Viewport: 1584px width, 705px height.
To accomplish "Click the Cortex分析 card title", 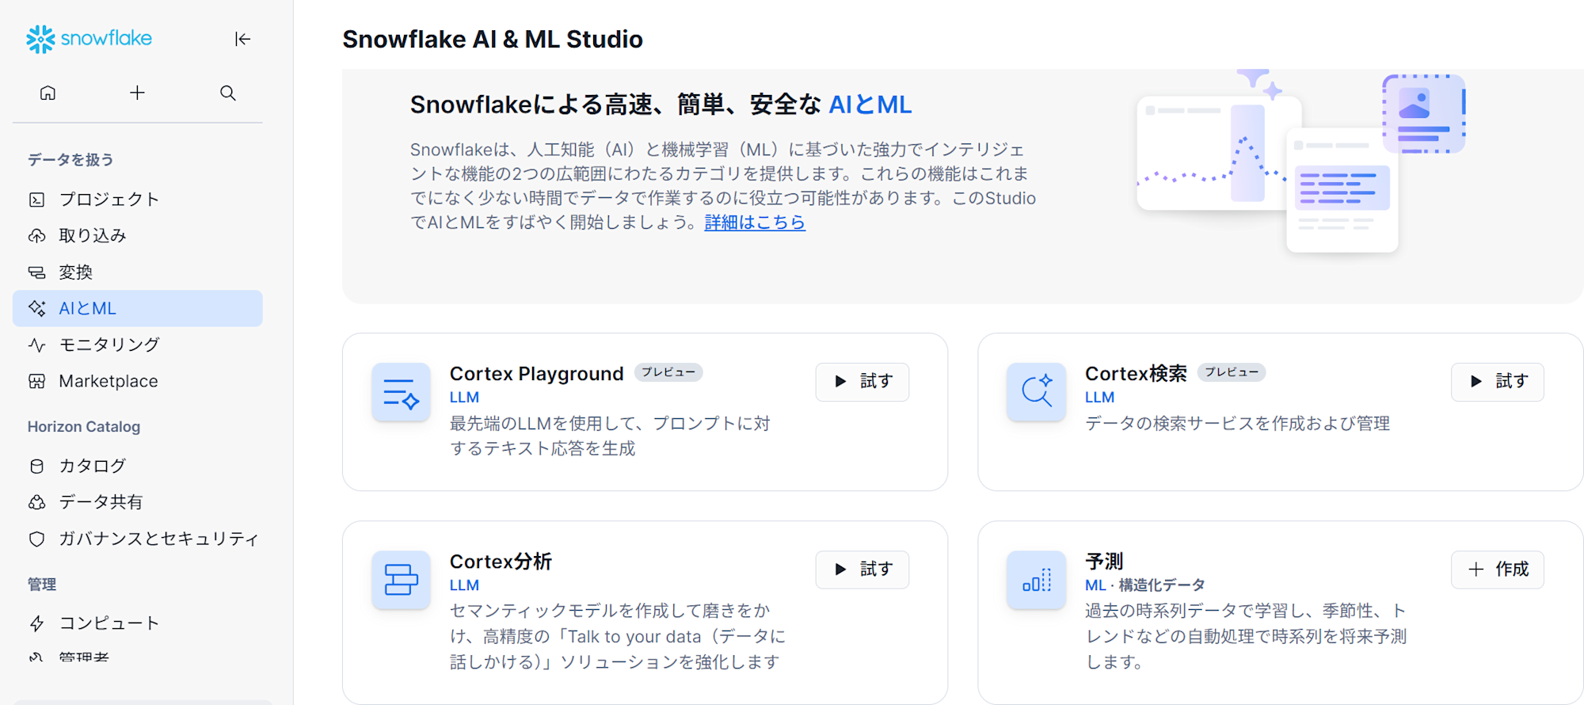I will click(x=501, y=562).
